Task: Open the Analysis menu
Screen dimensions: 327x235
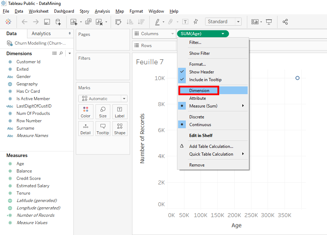Action: click(x=102, y=11)
